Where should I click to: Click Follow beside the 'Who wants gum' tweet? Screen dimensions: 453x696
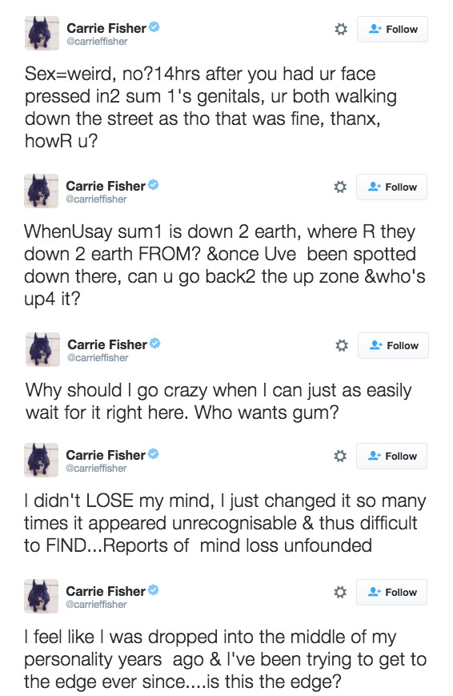click(394, 345)
